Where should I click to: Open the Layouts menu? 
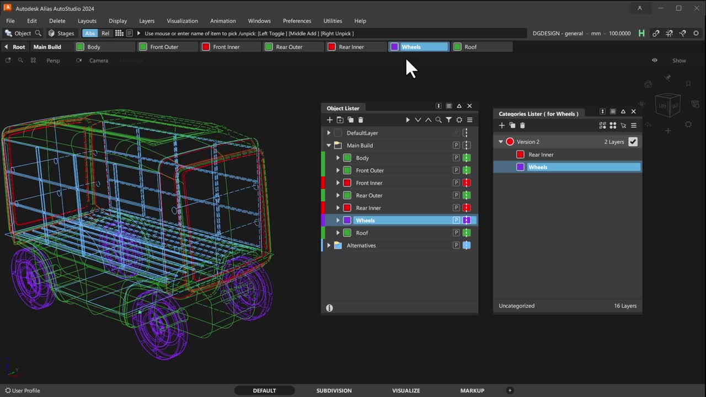click(87, 21)
